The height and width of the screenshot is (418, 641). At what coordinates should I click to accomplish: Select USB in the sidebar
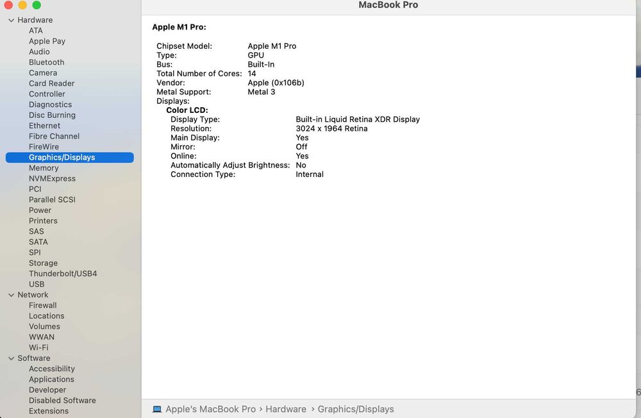(37, 284)
